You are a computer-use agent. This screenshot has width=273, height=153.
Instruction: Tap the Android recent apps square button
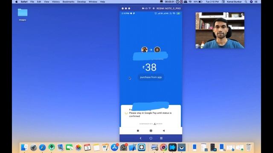point(138,130)
